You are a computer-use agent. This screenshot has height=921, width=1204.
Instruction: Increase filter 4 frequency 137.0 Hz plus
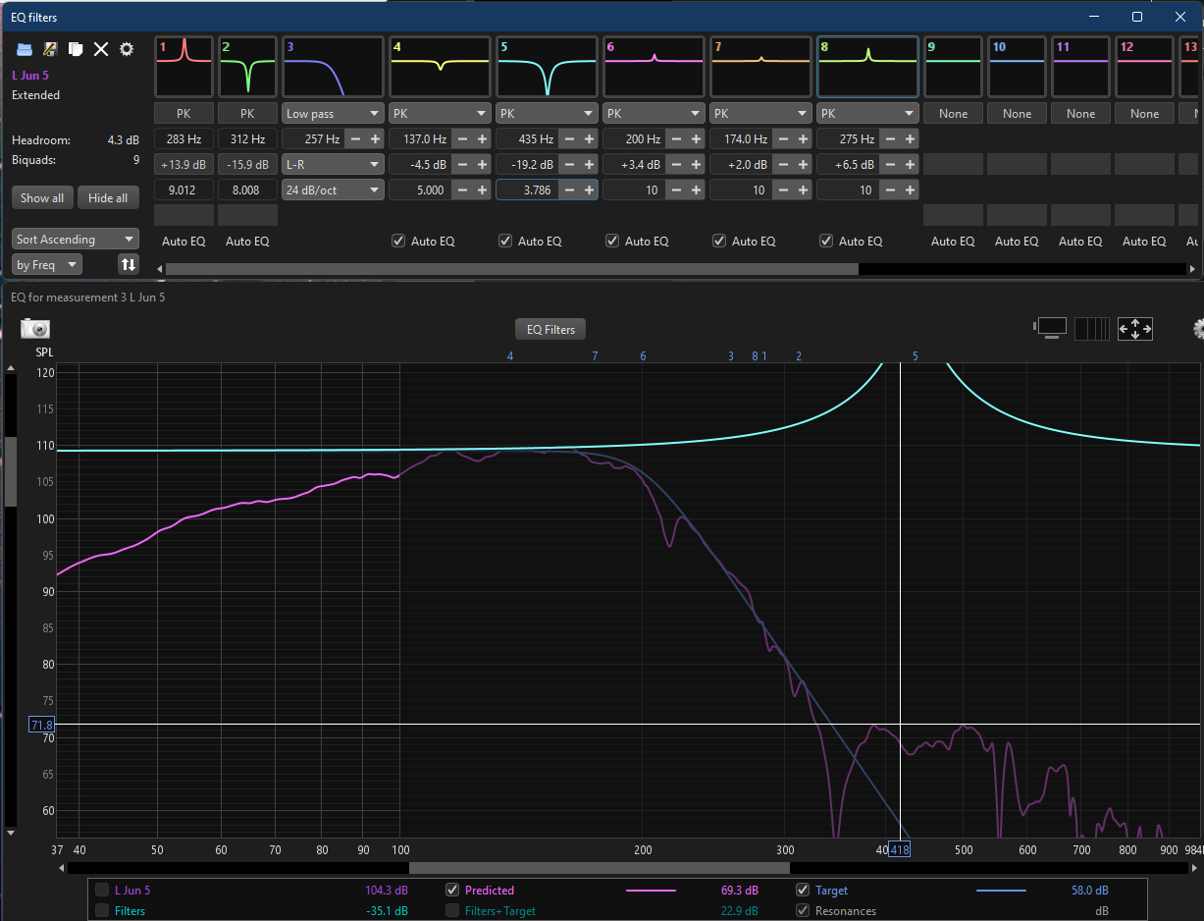coord(483,139)
